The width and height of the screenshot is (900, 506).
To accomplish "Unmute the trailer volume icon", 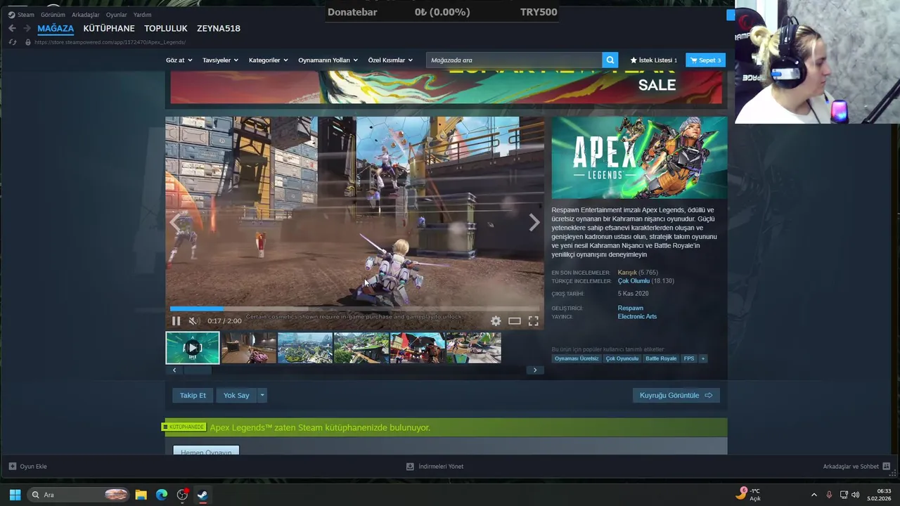I will [x=193, y=320].
